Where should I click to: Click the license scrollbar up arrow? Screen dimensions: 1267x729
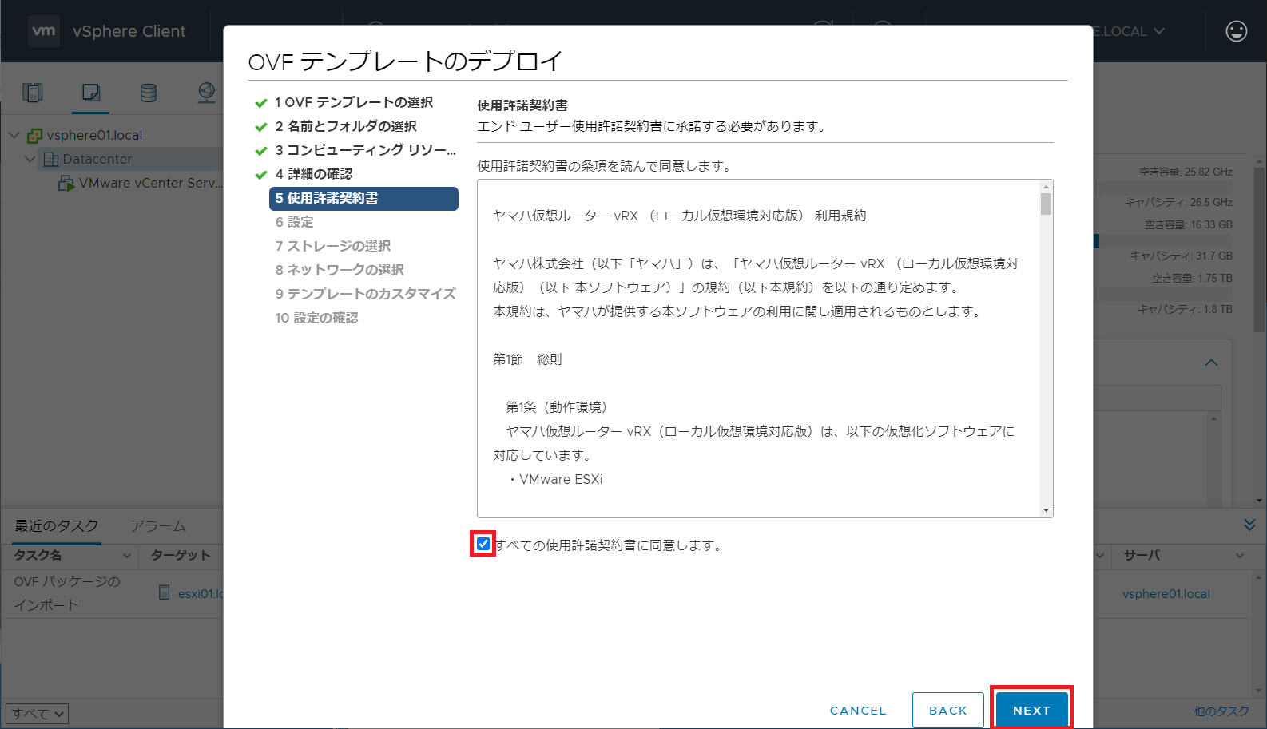pyautogui.click(x=1046, y=187)
